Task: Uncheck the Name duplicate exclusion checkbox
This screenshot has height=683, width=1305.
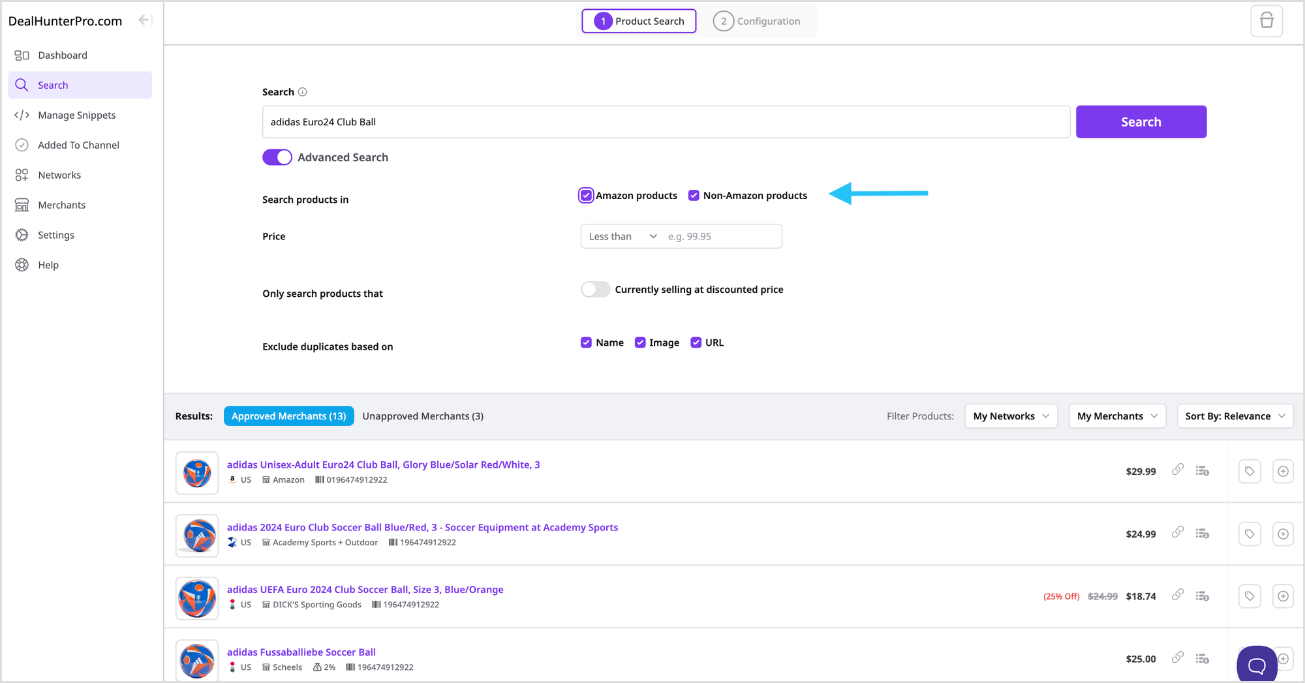Action: 586,342
